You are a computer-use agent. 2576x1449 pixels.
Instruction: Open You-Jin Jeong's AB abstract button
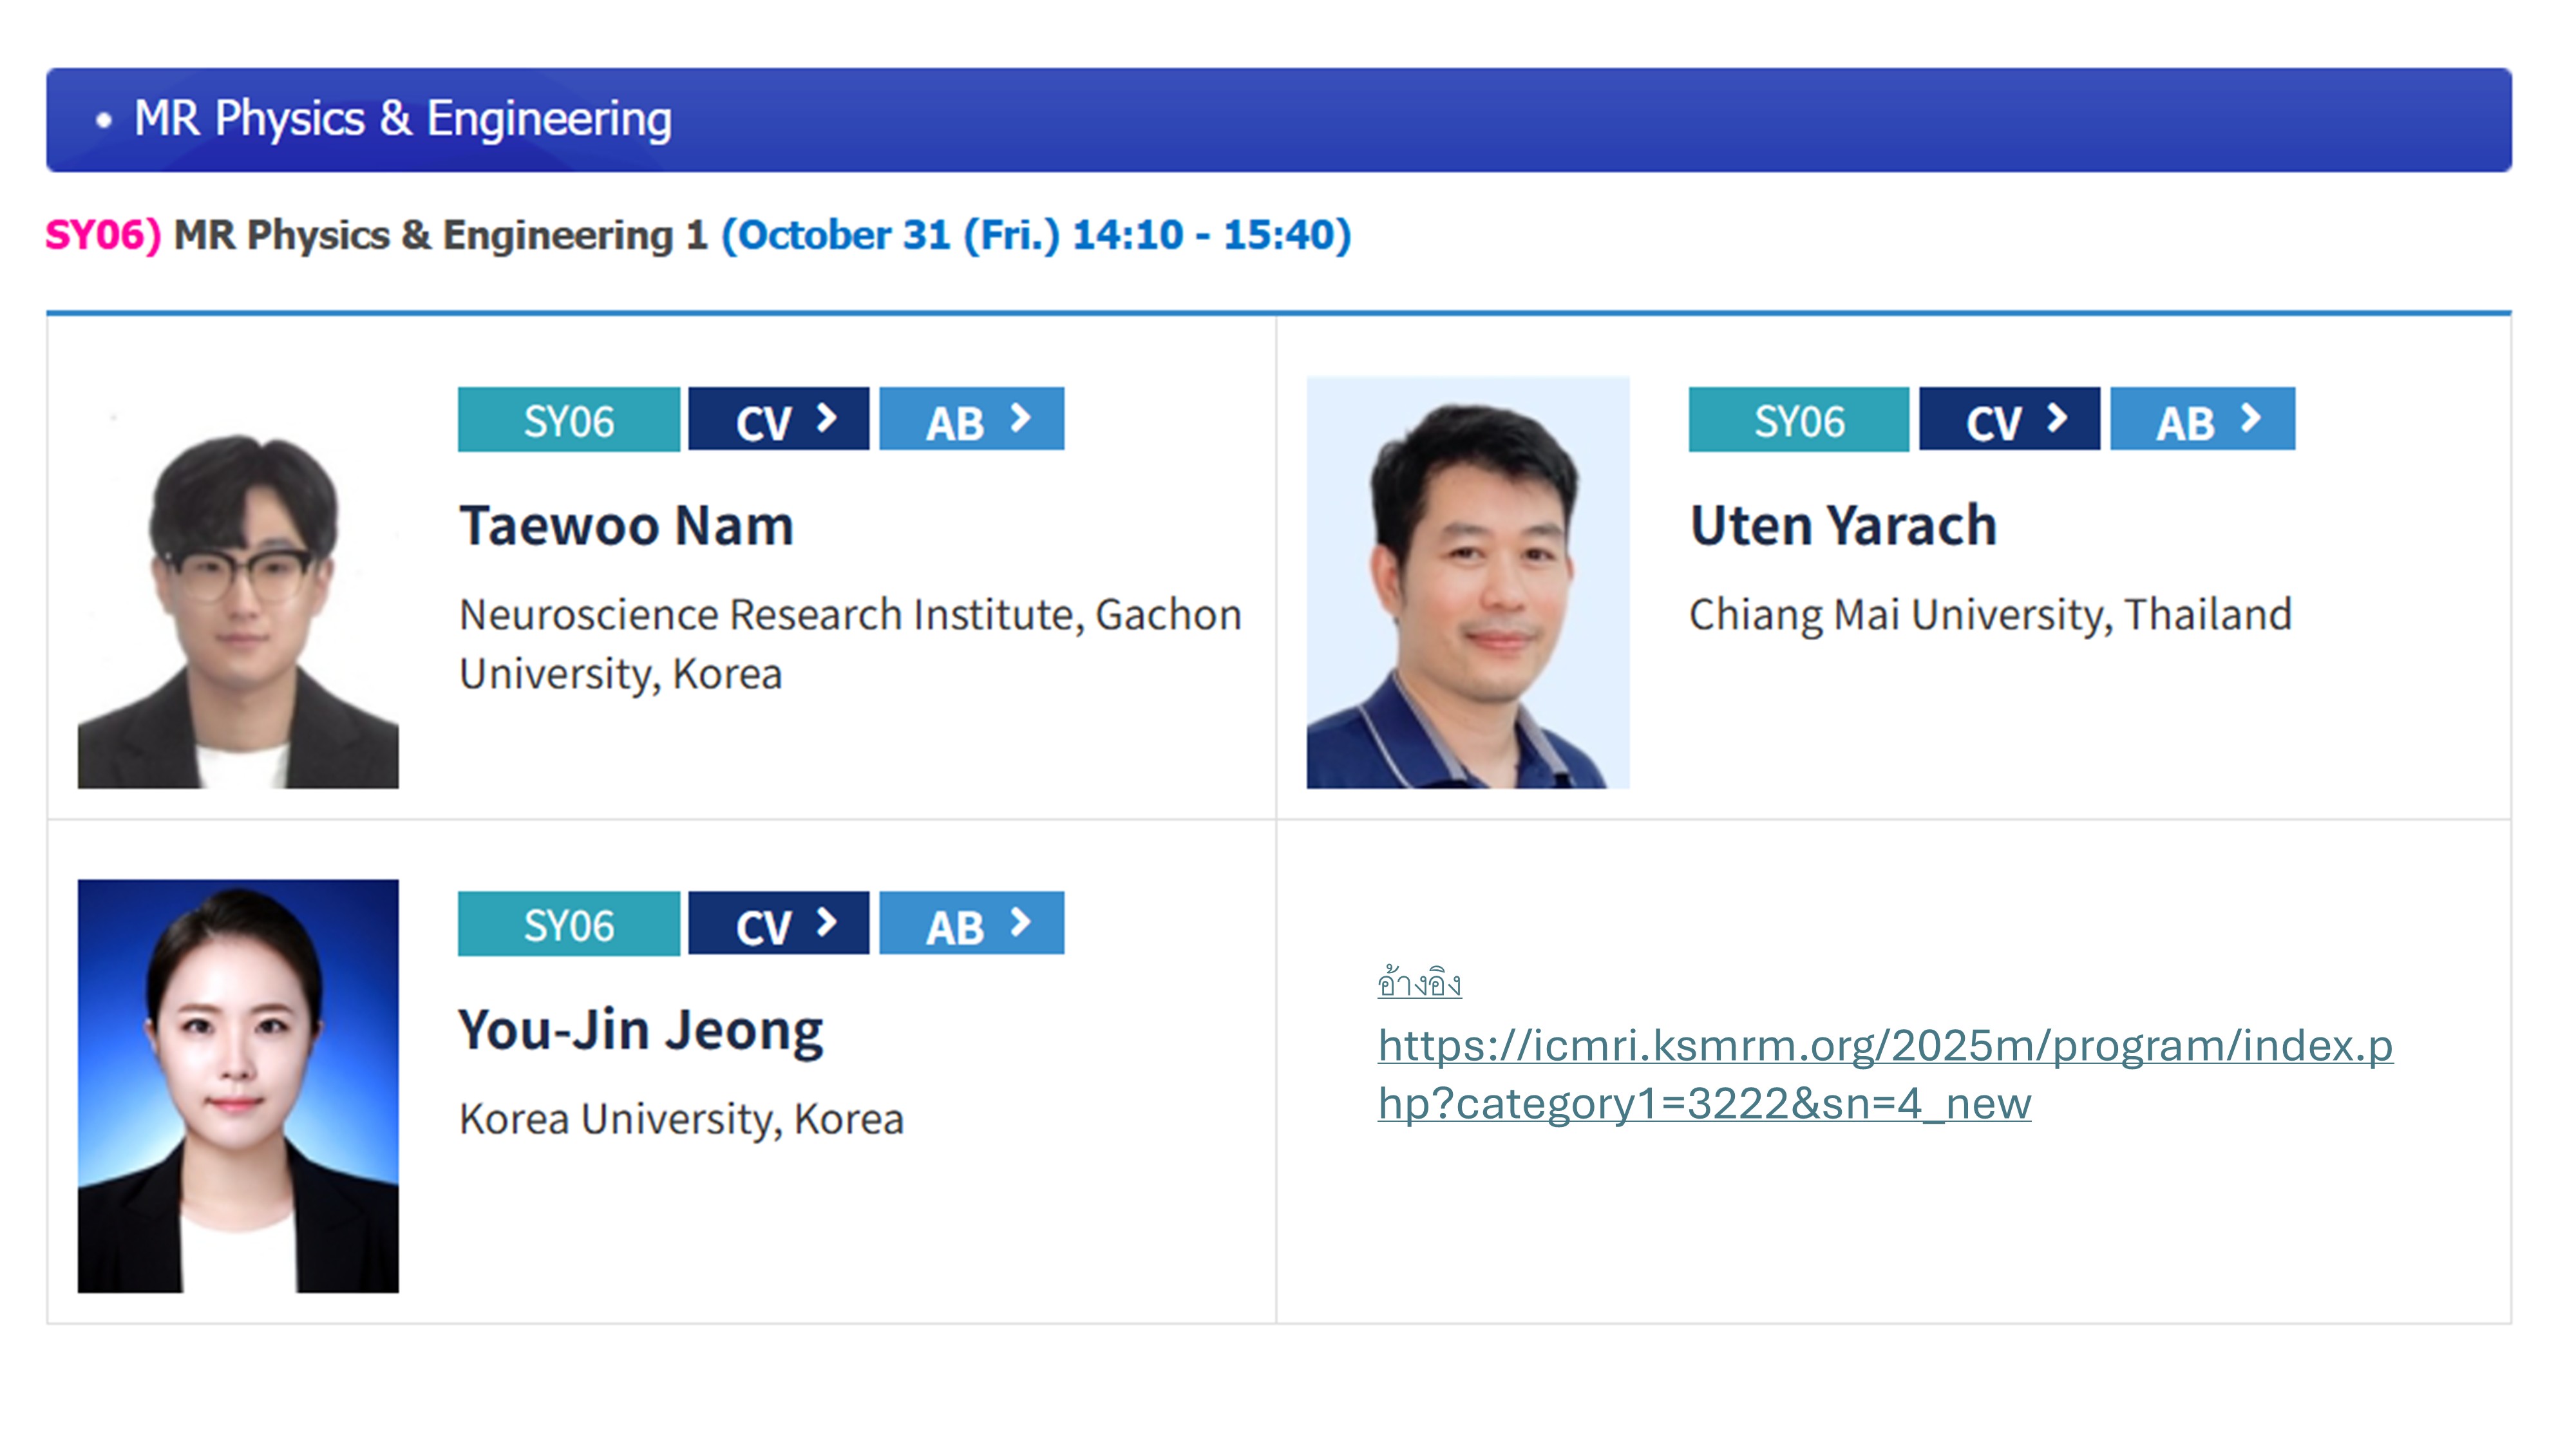click(x=971, y=924)
